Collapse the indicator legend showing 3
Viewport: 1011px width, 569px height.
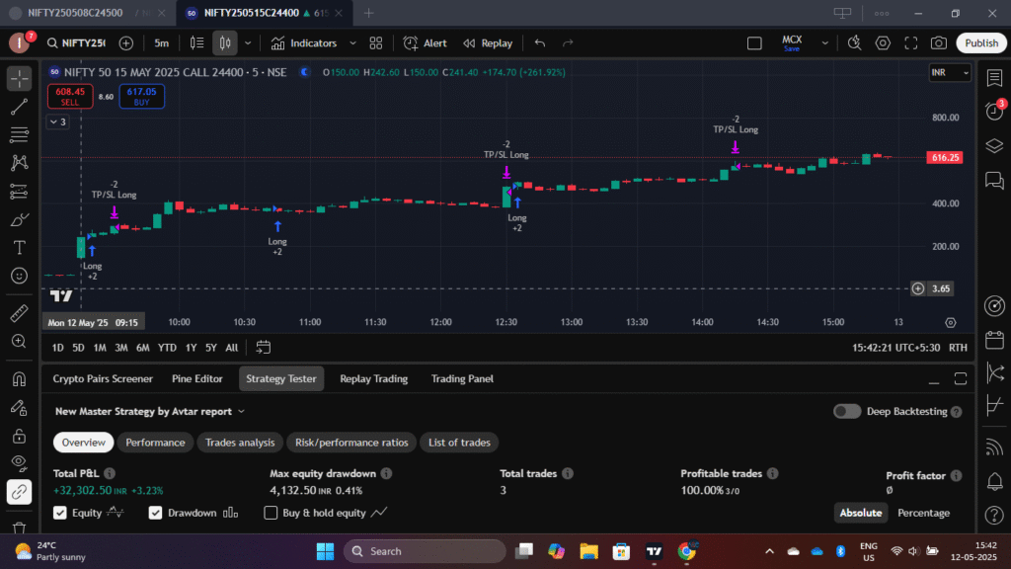tap(58, 122)
